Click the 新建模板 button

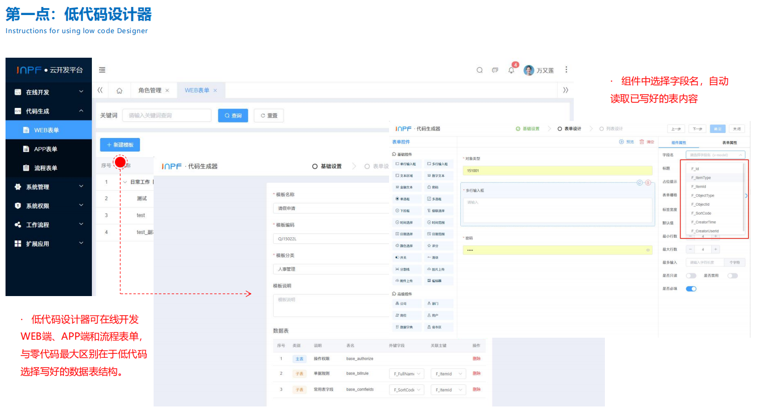pos(120,145)
